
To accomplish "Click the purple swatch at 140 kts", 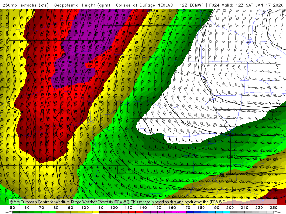I will (147, 212).
